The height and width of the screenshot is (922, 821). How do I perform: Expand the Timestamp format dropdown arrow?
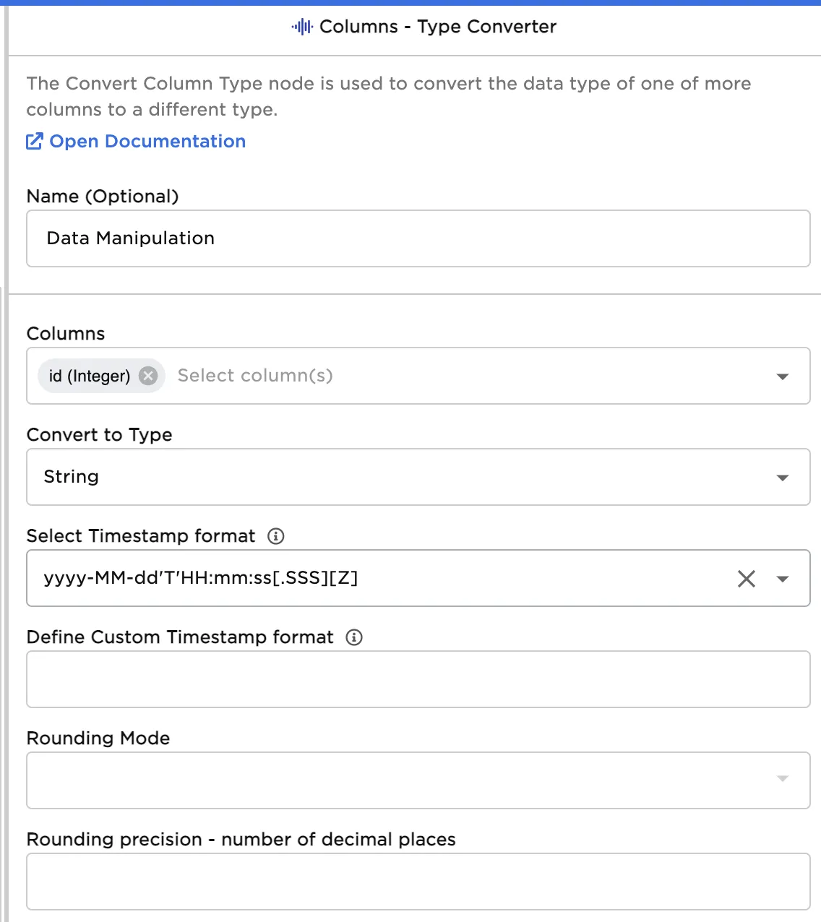click(782, 579)
